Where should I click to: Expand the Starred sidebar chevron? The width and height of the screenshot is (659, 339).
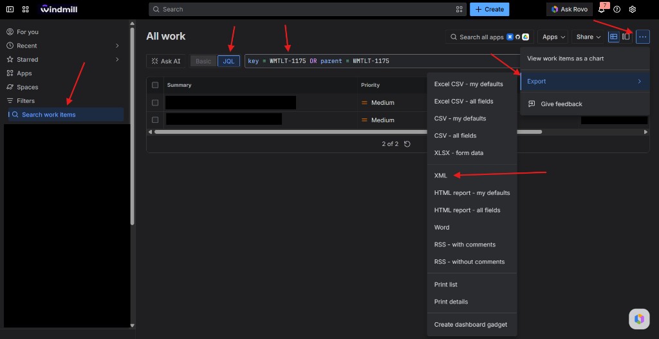[117, 60]
